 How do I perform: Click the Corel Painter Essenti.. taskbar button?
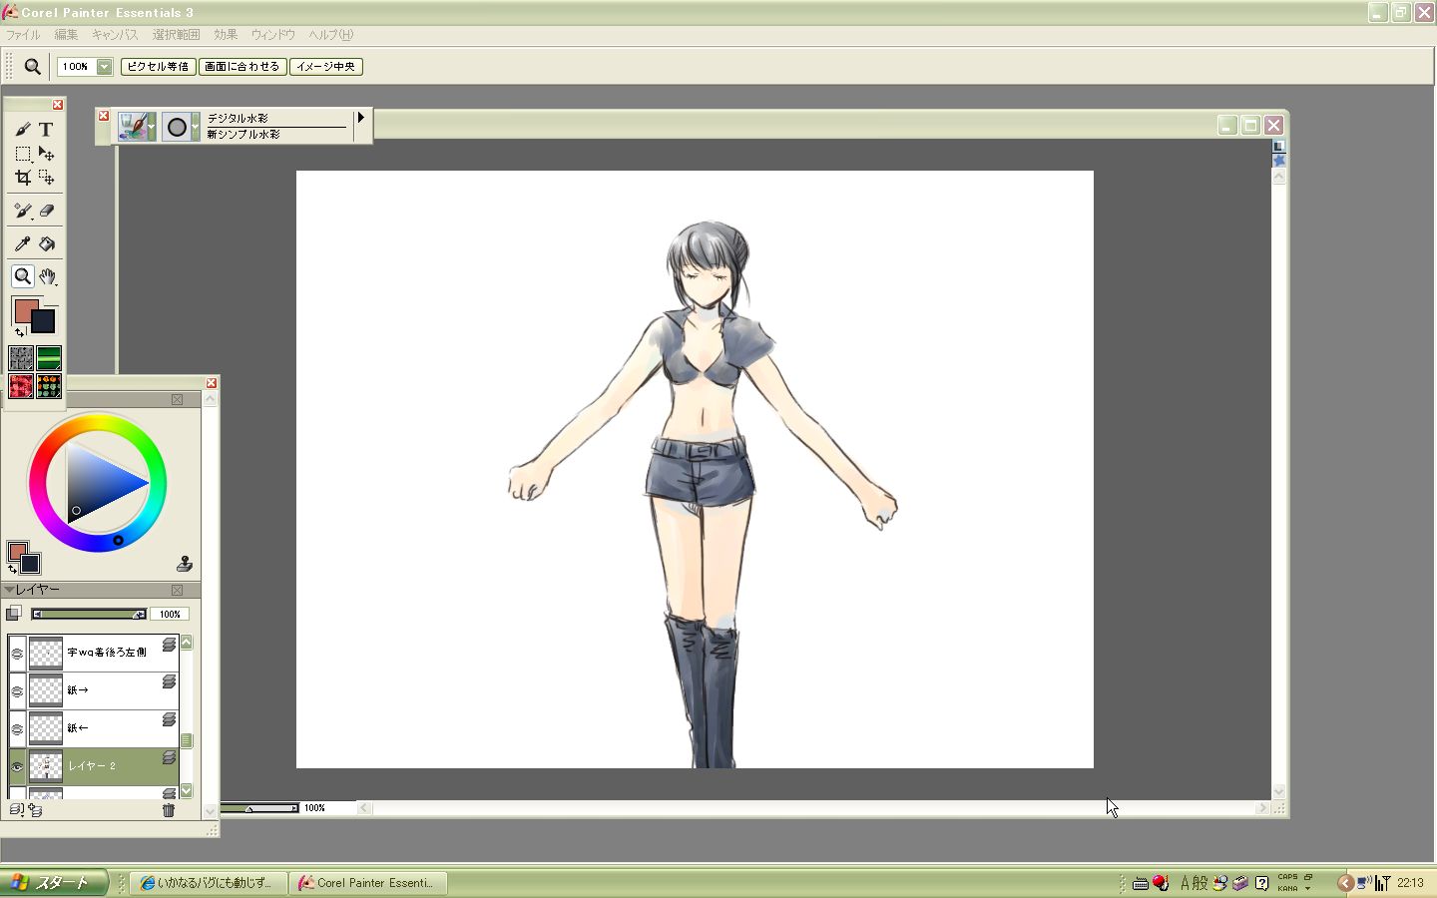(369, 883)
